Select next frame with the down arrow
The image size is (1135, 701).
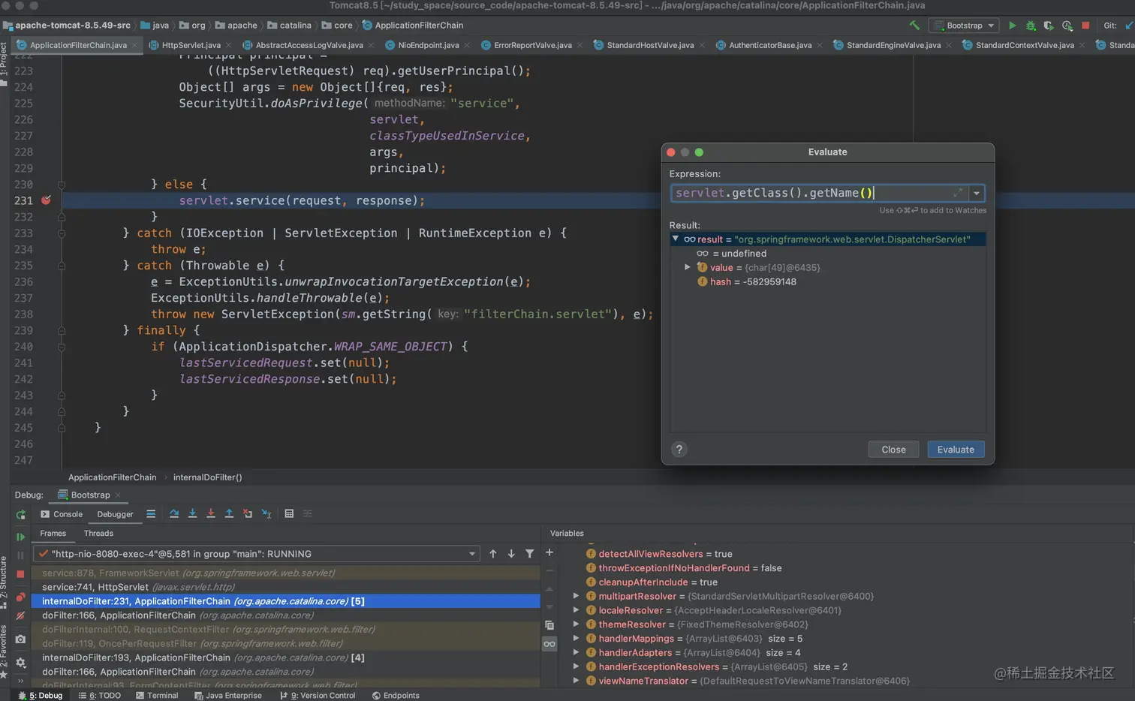tap(511, 554)
